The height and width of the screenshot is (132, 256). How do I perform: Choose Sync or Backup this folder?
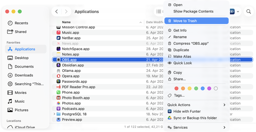196,118
